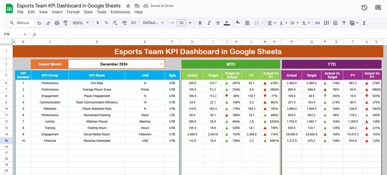Open the fill color bucket

(238, 23)
